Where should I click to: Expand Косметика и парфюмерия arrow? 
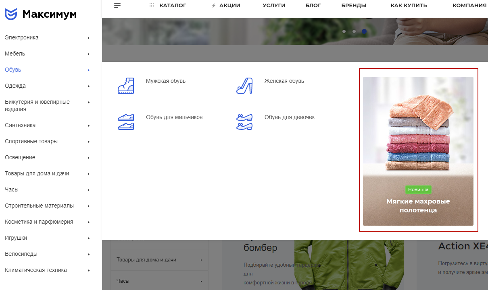pyautogui.click(x=89, y=222)
